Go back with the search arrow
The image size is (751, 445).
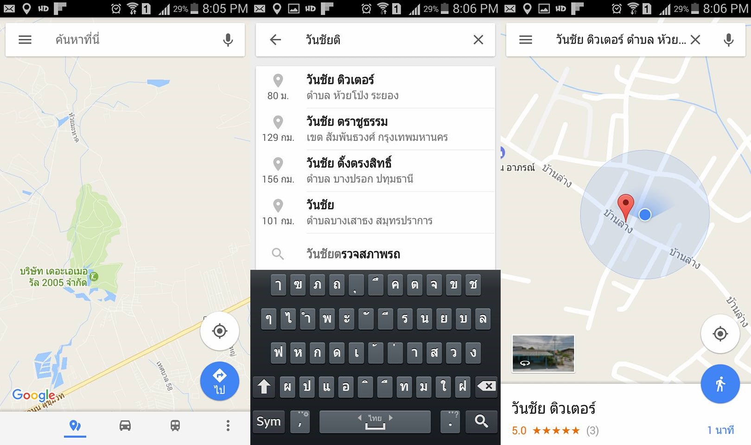pyautogui.click(x=275, y=40)
